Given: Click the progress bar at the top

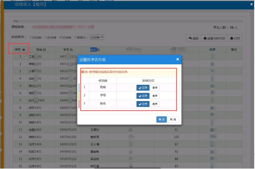Looking at the screenshot, I should coord(127,21).
